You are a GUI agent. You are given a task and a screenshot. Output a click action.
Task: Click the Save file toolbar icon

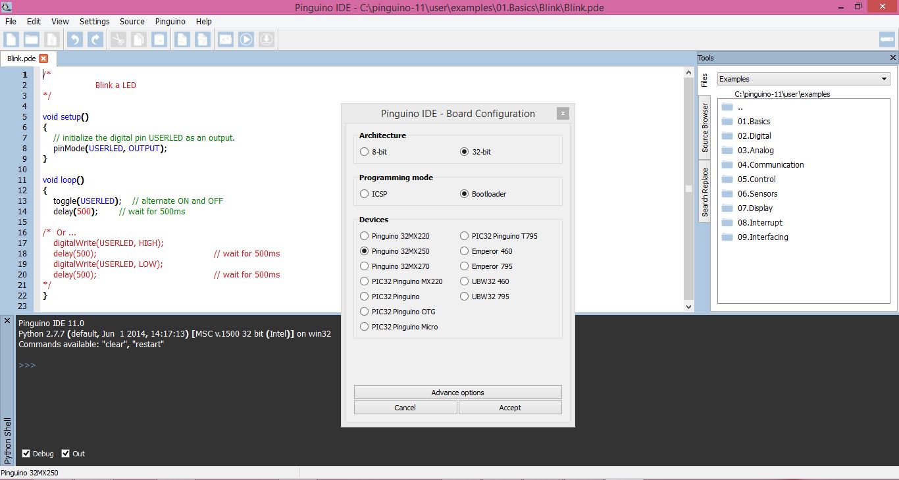52,39
